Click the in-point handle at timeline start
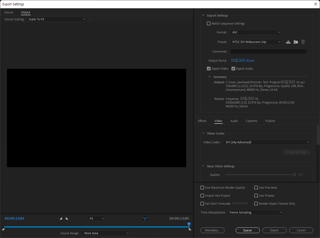 3,229
